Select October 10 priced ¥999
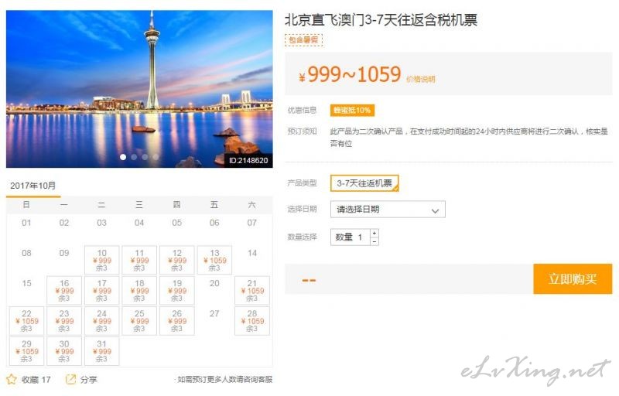Viewport: 619px width, 396px height. click(102, 260)
